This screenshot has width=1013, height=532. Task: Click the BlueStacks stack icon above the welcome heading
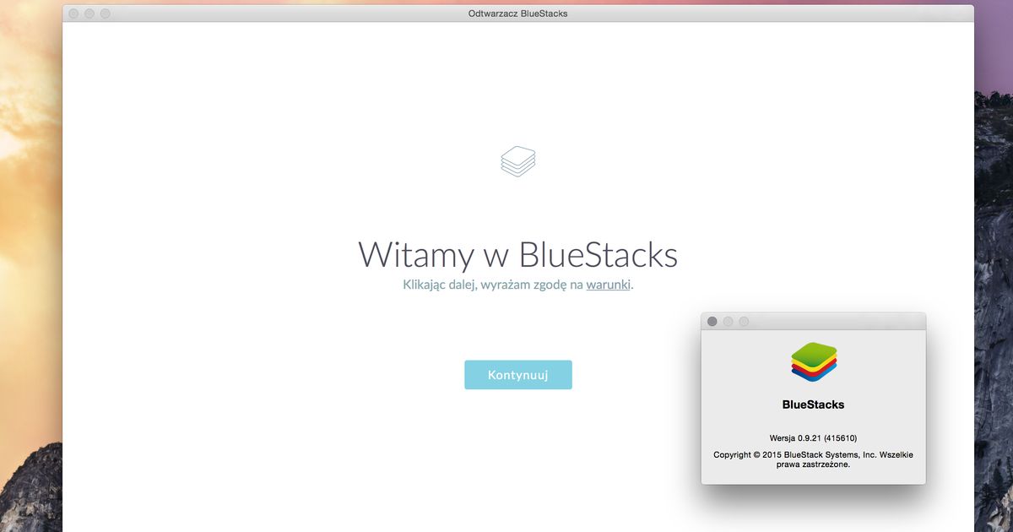(x=517, y=160)
